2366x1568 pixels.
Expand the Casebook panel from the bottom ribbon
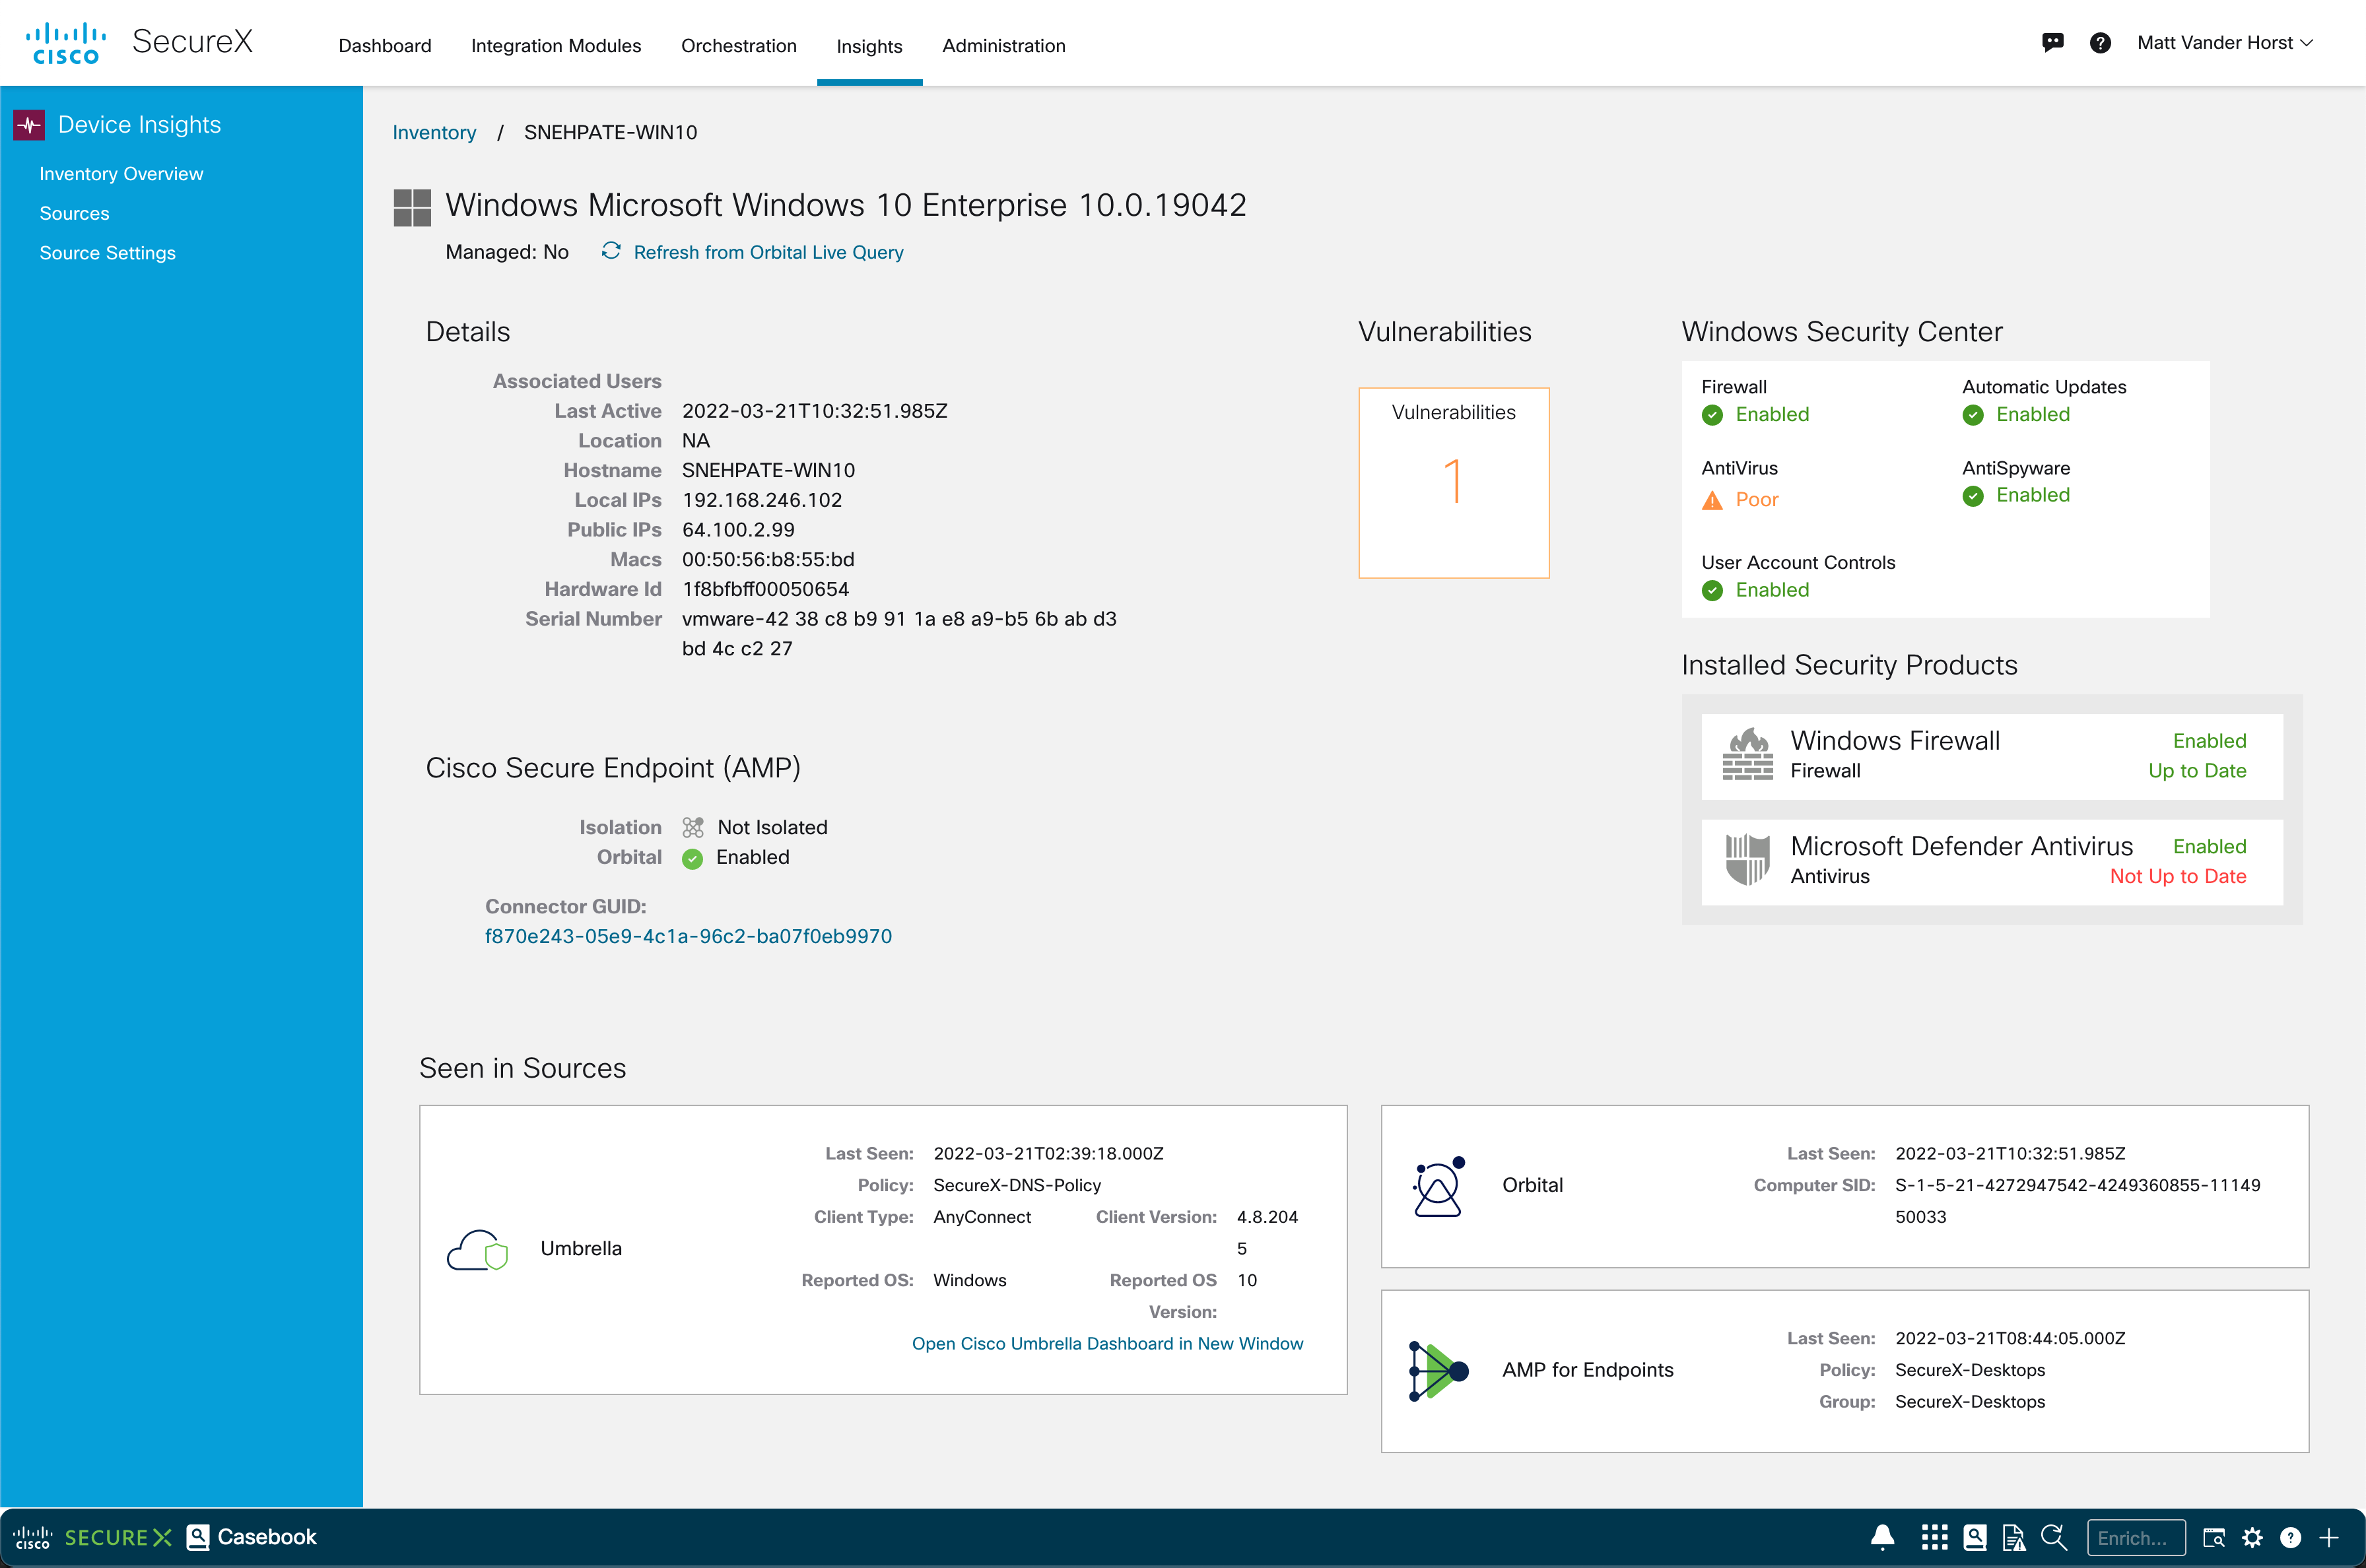[x=251, y=1537]
